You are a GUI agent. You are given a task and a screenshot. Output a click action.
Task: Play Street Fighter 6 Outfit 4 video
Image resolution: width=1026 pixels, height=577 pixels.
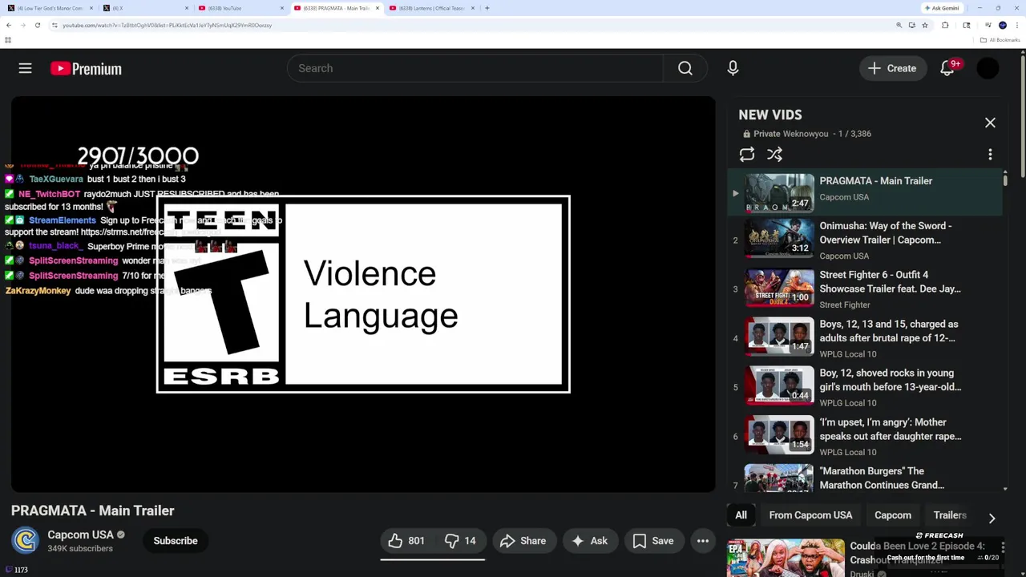(x=866, y=289)
